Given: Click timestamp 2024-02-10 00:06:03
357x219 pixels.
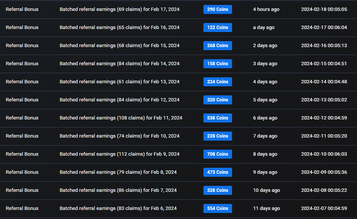Looking at the screenshot, I should pyautogui.click(x=324, y=154).
